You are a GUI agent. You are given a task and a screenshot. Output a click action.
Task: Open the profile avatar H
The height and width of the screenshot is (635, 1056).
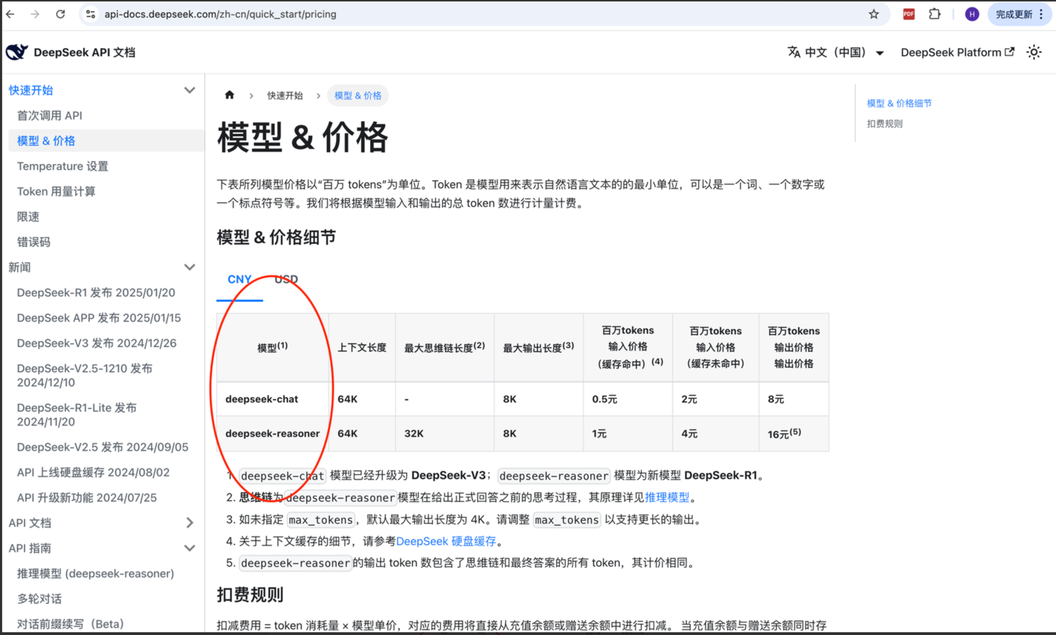tap(972, 14)
